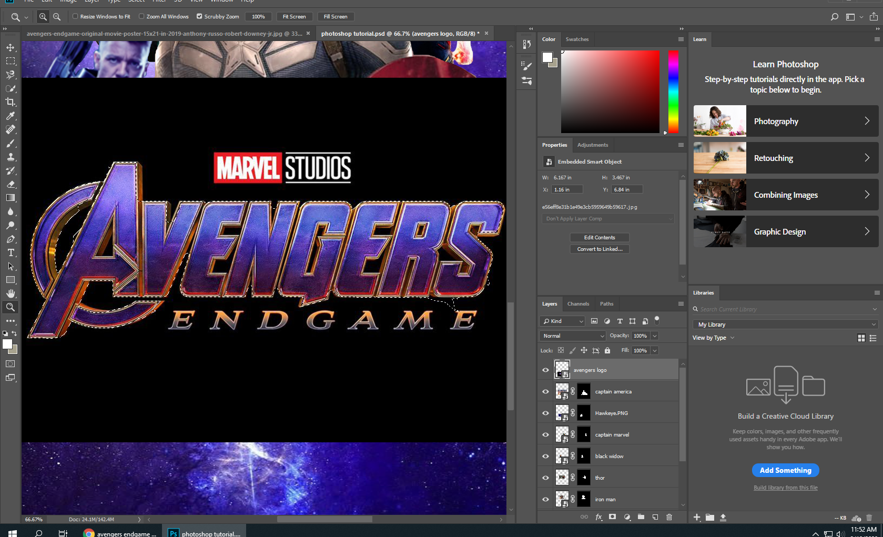Delete layer with trash icon

pyautogui.click(x=669, y=517)
